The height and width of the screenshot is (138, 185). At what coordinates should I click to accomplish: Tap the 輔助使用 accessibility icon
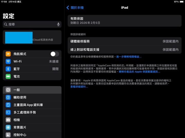(8, 97)
